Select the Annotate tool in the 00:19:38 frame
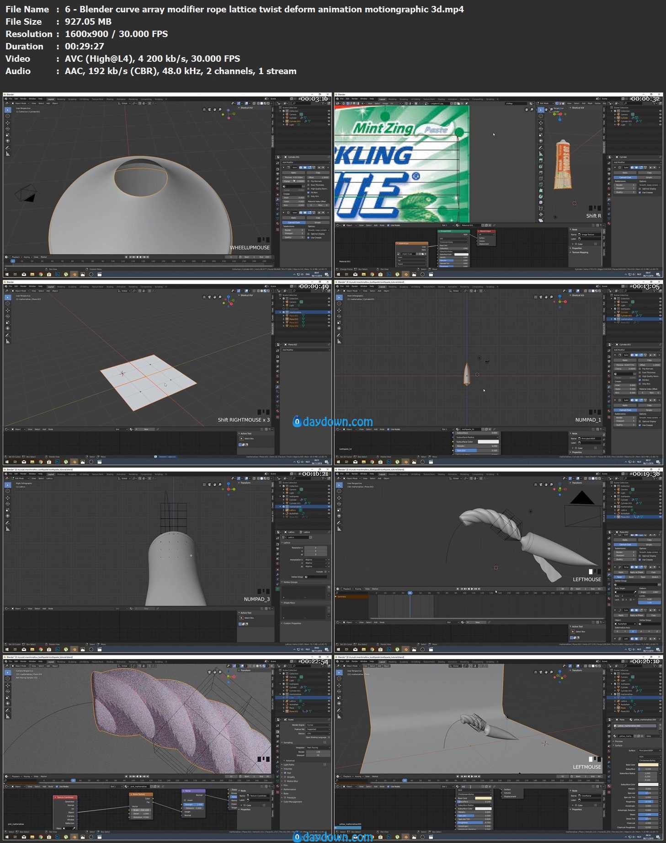Screen dimensions: 666x843 pos(339,522)
